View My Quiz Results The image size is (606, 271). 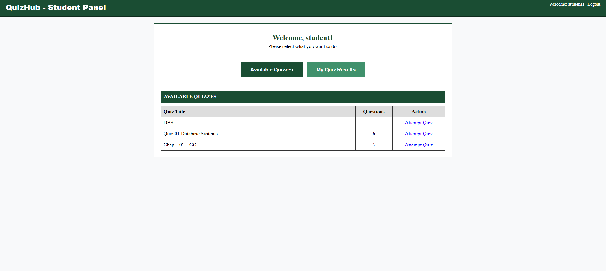click(x=336, y=70)
